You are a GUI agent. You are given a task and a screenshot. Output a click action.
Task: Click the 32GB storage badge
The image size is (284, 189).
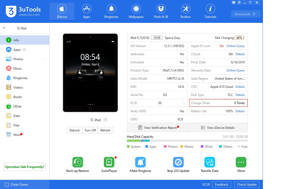tap(157, 38)
